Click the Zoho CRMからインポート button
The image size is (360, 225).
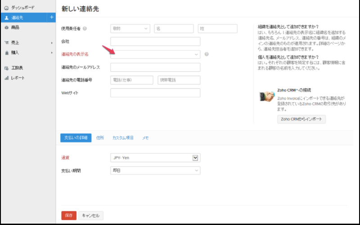[301, 120]
